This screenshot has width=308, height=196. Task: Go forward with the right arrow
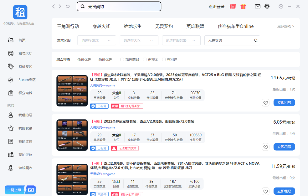[60, 6]
